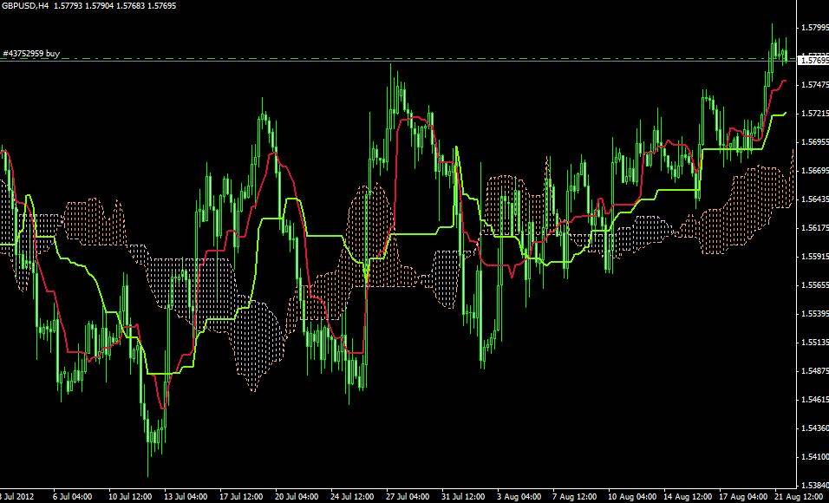Click the 1.55915 price axis label
This screenshot has height=503, width=829.
815,257
